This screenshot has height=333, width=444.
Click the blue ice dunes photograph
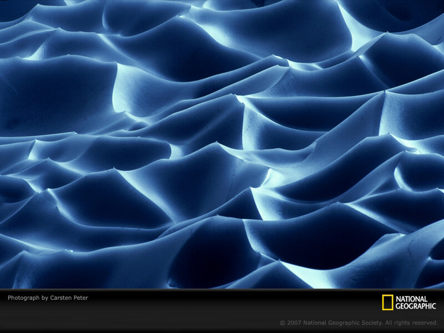click(x=222, y=144)
